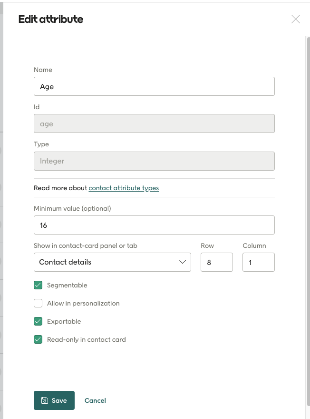Click the Edit attribute dialog title
This screenshot has width=310, height=419.
click(x=51, y=20)
